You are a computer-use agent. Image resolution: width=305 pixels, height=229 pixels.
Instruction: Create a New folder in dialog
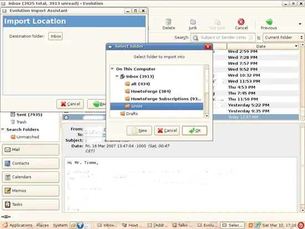tap(139, 130)
